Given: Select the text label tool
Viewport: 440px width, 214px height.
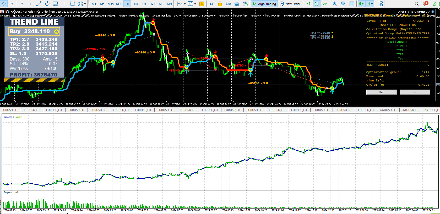Looking at the screenshot, I should coord(64,4).
